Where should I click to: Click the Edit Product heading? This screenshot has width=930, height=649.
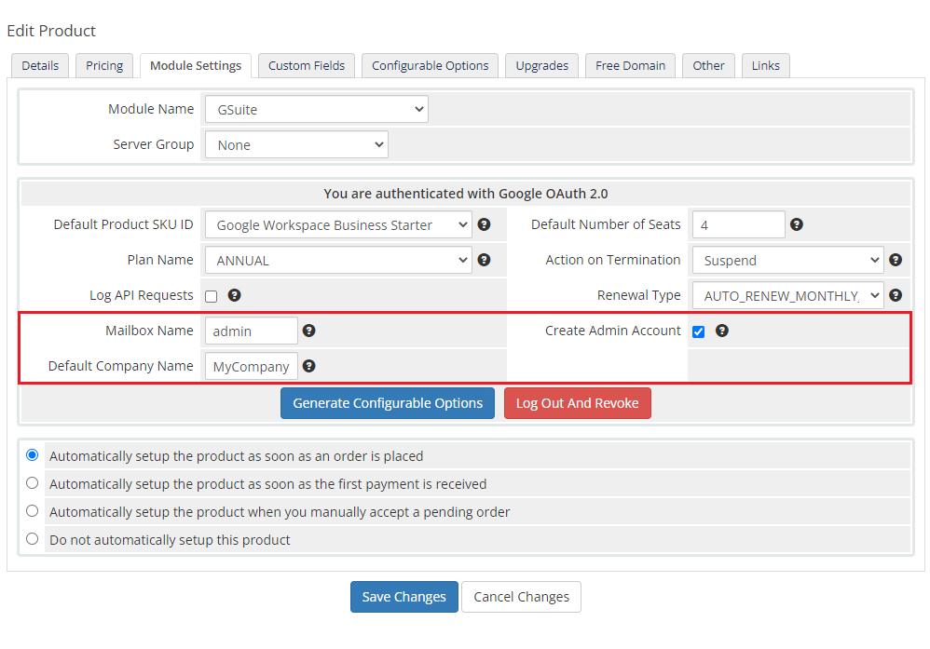click(51, 31)
